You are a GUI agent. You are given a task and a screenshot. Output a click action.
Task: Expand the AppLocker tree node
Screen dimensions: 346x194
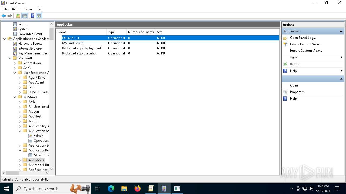pyautogui.click(x=20, y=160)
